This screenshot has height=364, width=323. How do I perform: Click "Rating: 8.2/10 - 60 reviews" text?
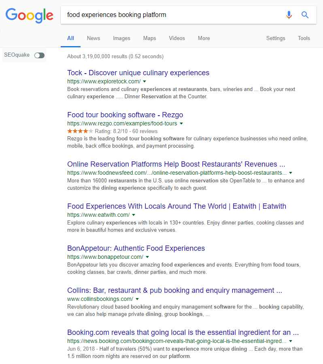pyautogui.click(x=126, y=131)
